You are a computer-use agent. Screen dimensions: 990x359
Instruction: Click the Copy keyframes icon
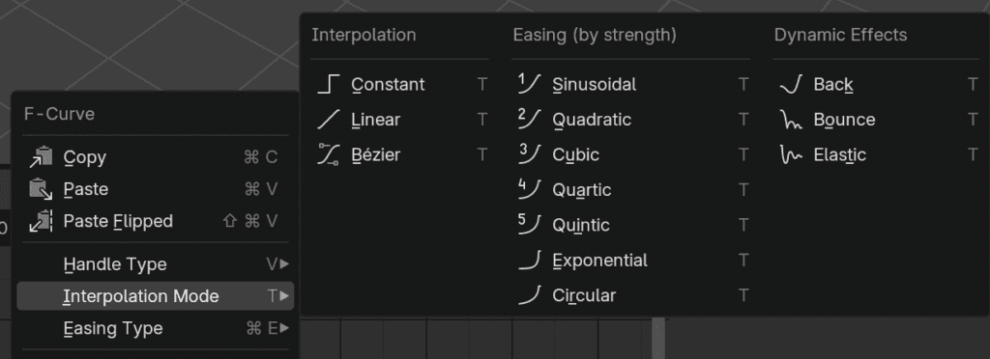(x=41, y=157)
